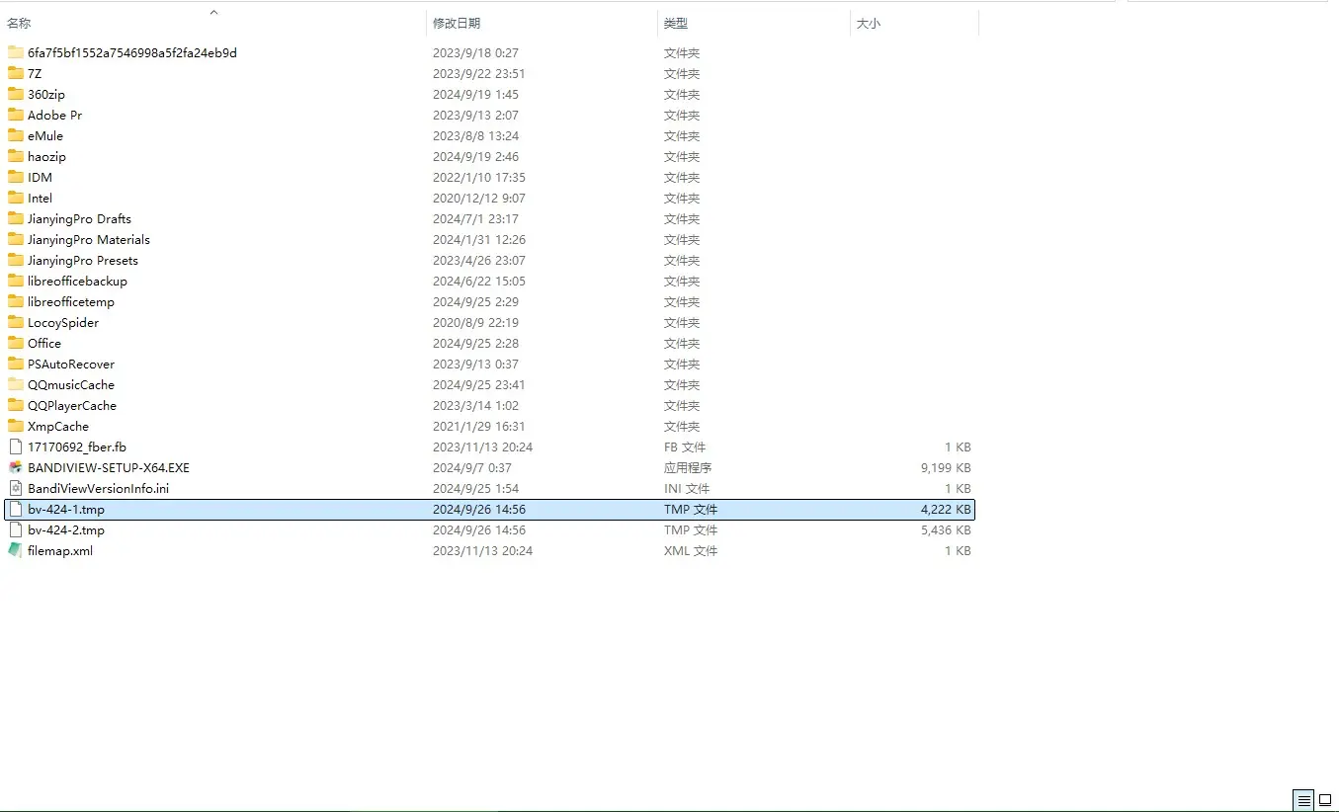Click date 2020/8/9 22:19 of LocoySpider
The image size is (1339, 812).
475,323
